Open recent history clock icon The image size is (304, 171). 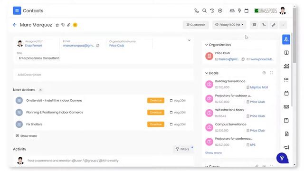tap(212, 10)
